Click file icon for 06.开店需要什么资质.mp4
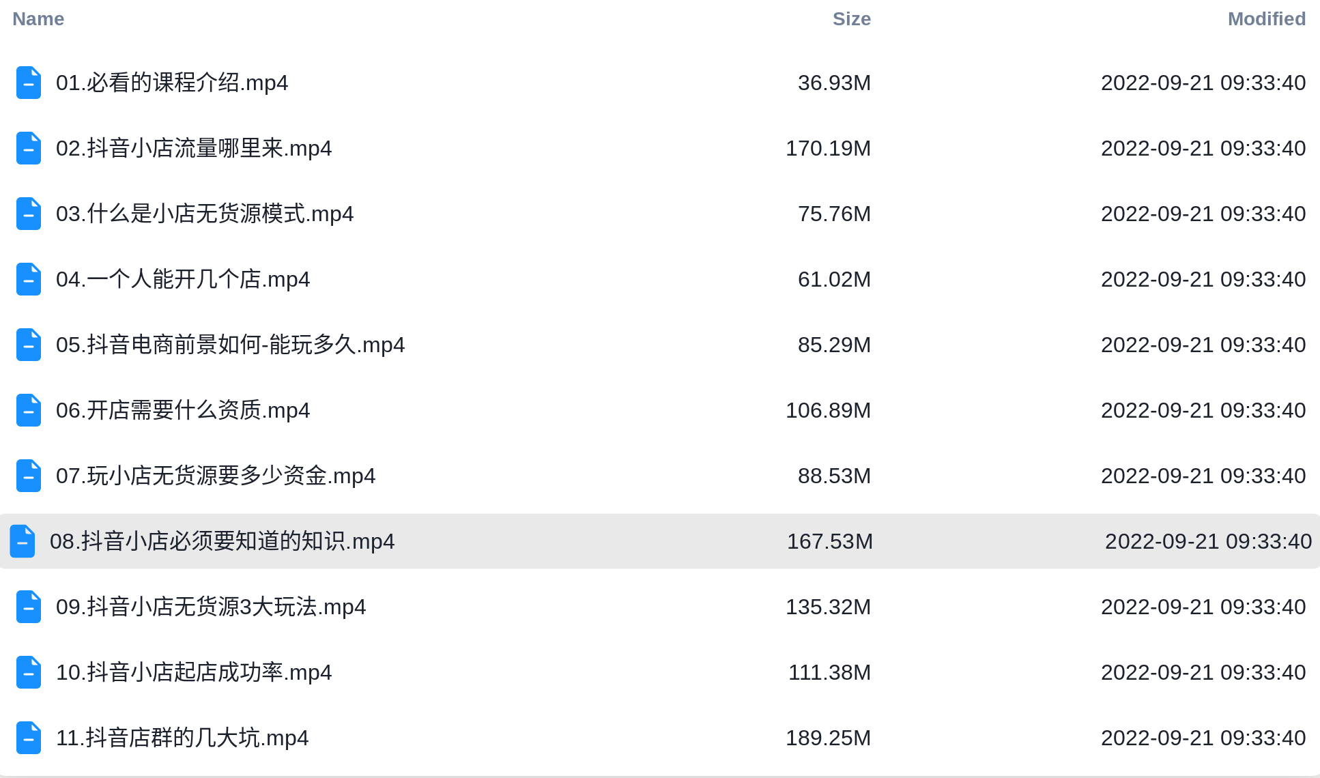The height and width of the screenshot is (778, 1320). [29, 410]
